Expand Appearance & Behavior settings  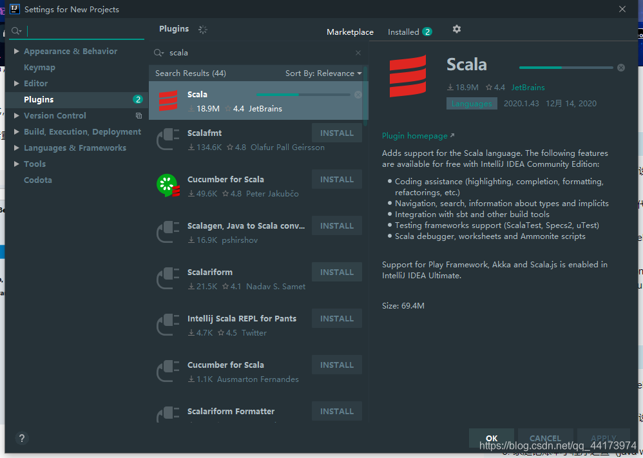coord(16,52)
